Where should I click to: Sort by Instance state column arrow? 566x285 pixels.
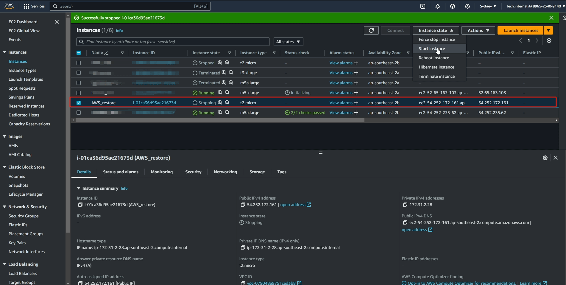pyautogui.click(x=230, y=53)
